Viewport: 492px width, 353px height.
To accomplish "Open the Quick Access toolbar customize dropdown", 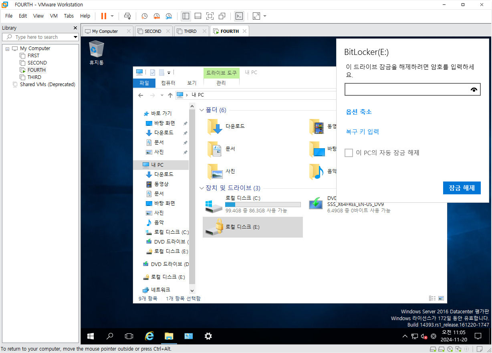I will pos(169,73).
